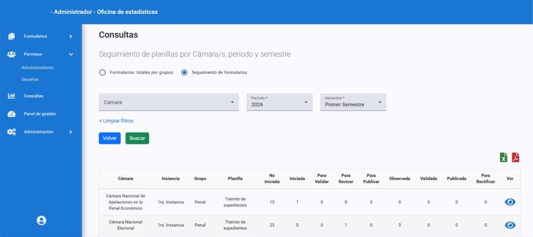The height and width of the screenshot is (237, 533).
Task: Select 'Seguimiento de formularios' radio option
Action: click(x=184, y=73)
